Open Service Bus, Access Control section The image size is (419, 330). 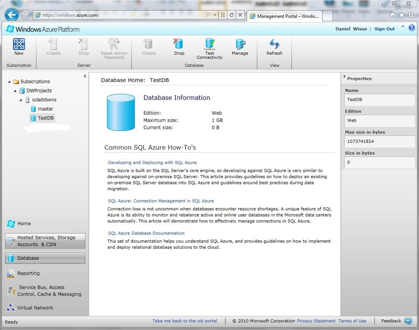pos(44,291)
